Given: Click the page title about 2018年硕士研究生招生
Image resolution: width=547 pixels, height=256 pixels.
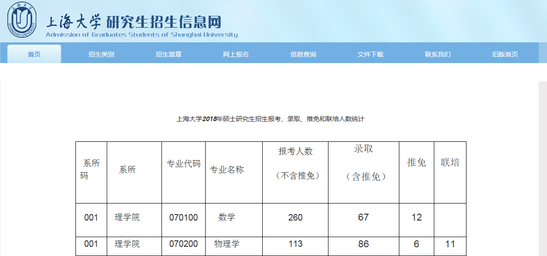Looking at the screenshot, I should tap(271, 119).
